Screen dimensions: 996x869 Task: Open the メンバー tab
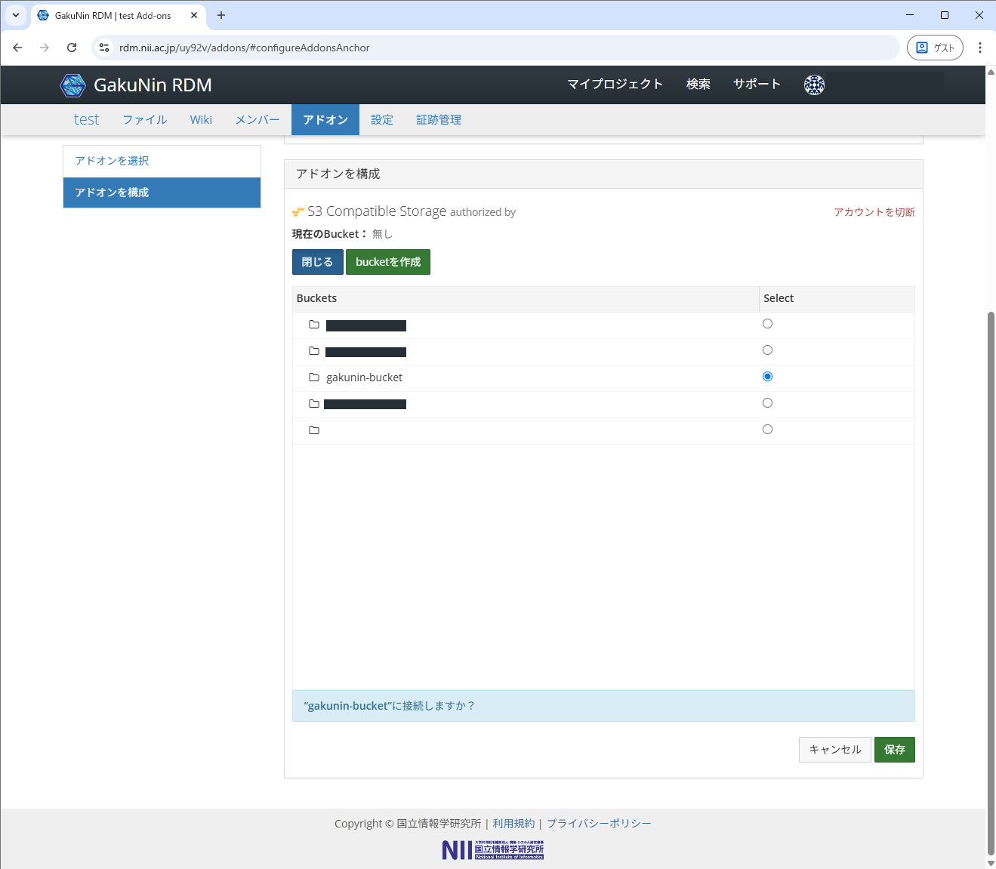(x=257, y=120)
